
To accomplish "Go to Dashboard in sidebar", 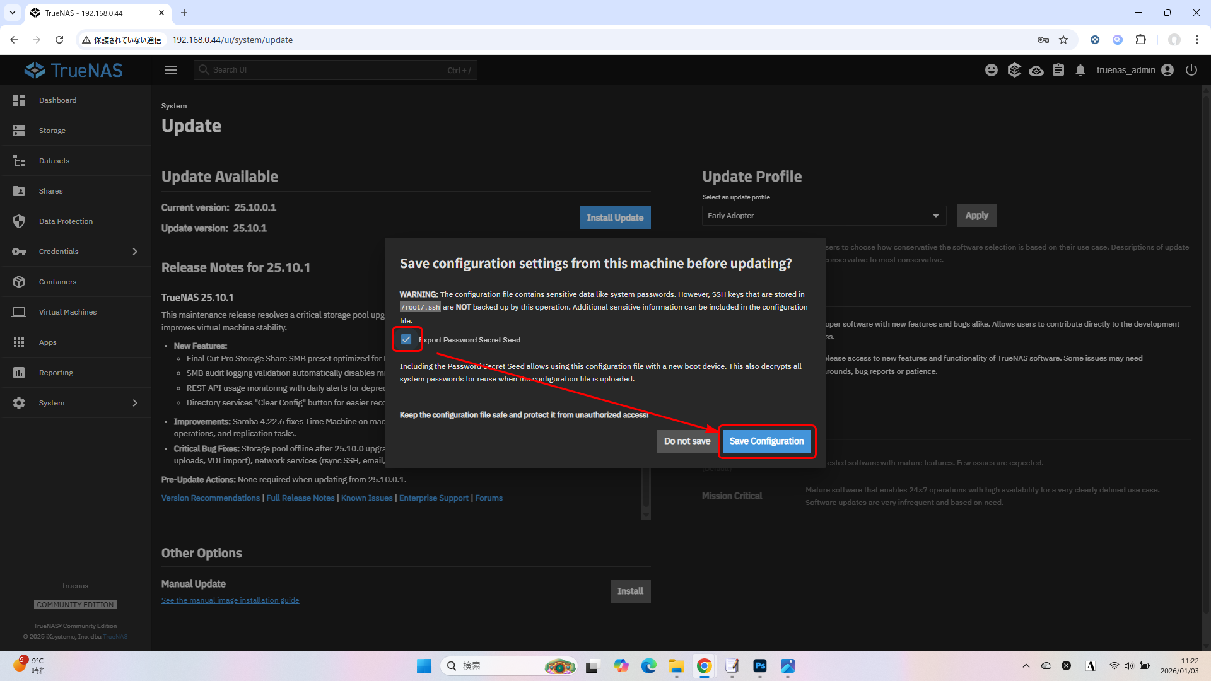I will (x=57, y=100).
